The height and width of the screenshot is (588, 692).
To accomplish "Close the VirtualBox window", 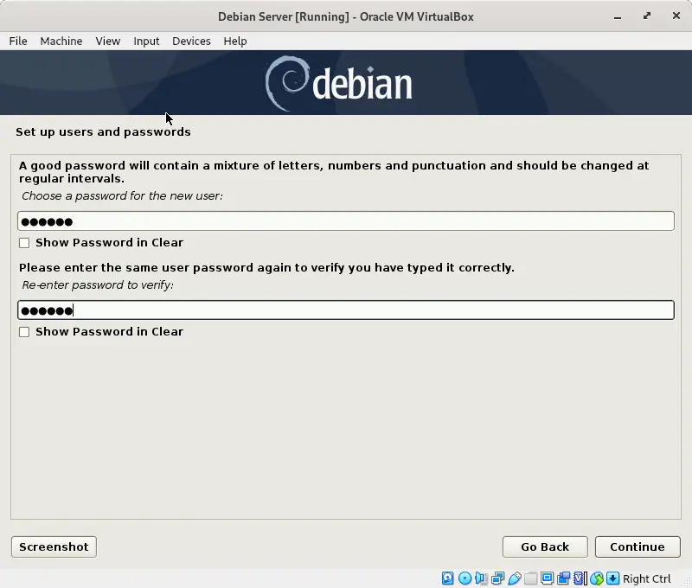I will click(676, 16).
